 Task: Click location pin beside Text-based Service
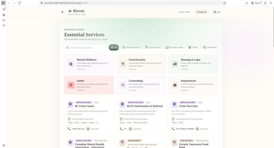173,119
